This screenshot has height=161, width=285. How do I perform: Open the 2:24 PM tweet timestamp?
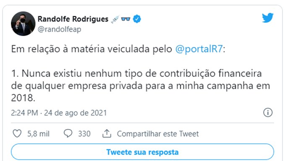[x=24, y=113]
